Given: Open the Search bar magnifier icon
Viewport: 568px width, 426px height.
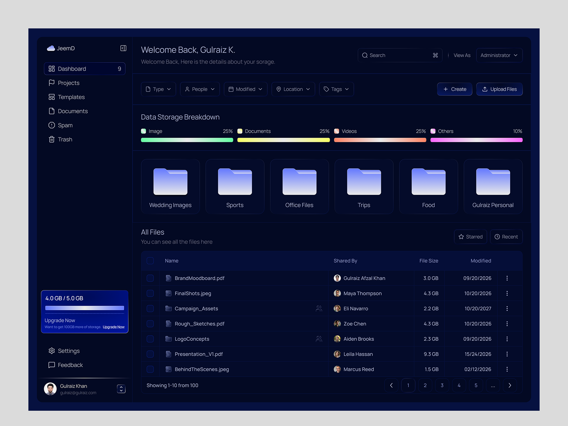Looking at the screenshot, I should 365,55.
